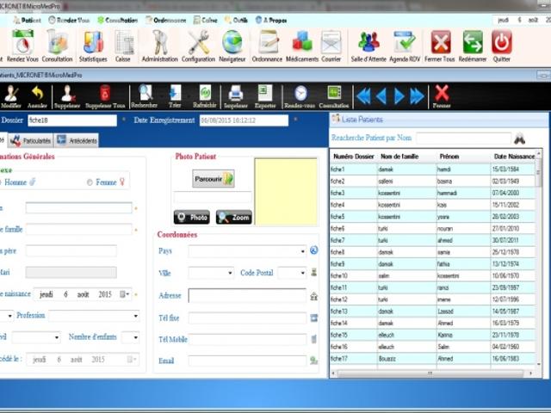Open the date de naissance calendar dropdown
The height and width of the screenshot is (413, 551).
coord(124,294)
